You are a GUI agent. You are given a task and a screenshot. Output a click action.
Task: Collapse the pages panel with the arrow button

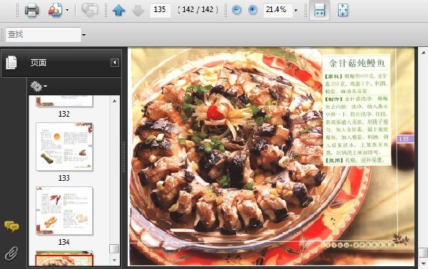coord(115,63)
